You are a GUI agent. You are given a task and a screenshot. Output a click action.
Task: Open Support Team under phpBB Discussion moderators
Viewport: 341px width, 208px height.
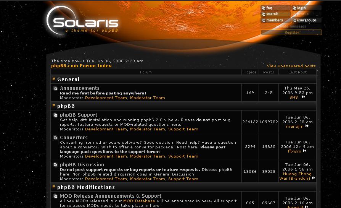point(183,179)
